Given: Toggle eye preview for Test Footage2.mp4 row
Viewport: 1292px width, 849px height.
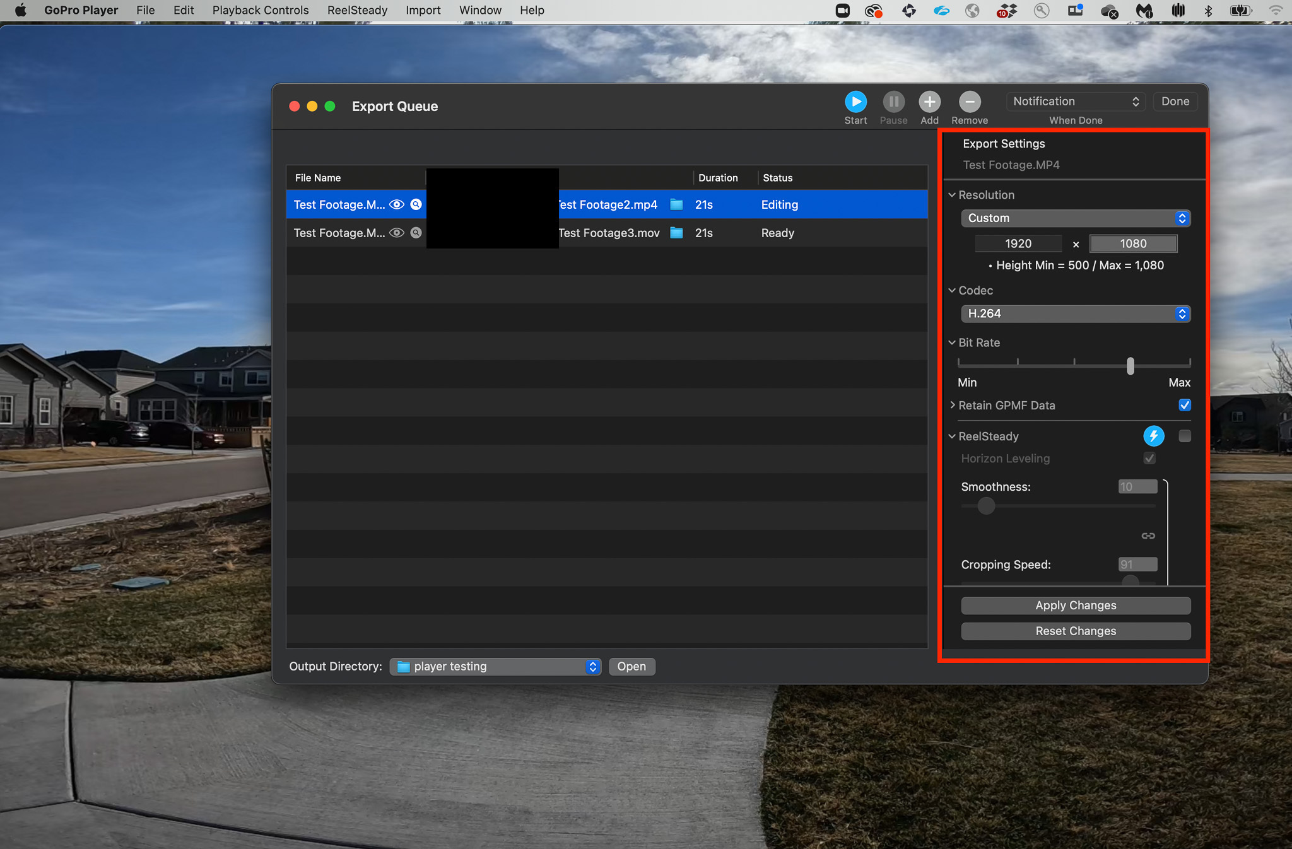Looking at the screenshot, I should [397, 204].
